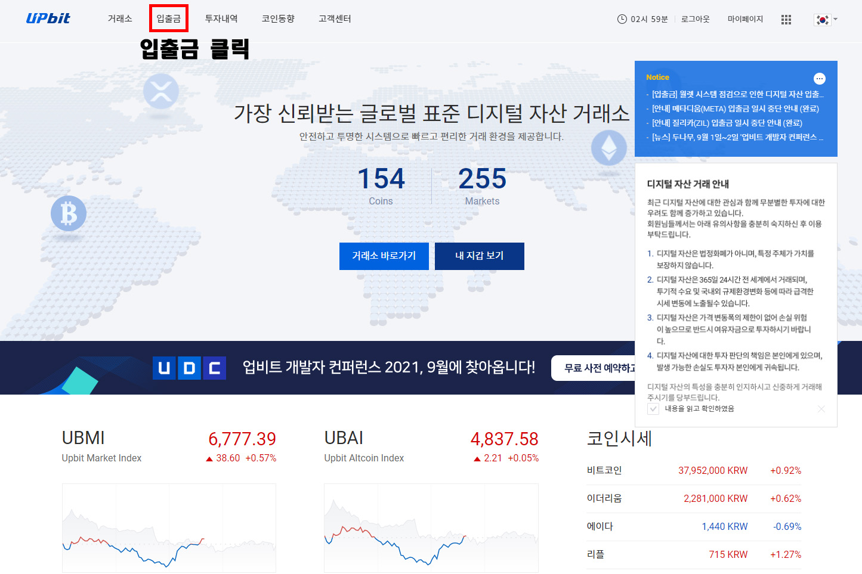This screenshot has height=574, width=862.
Task: Go to 마이페이지
Action: (745, 19)
